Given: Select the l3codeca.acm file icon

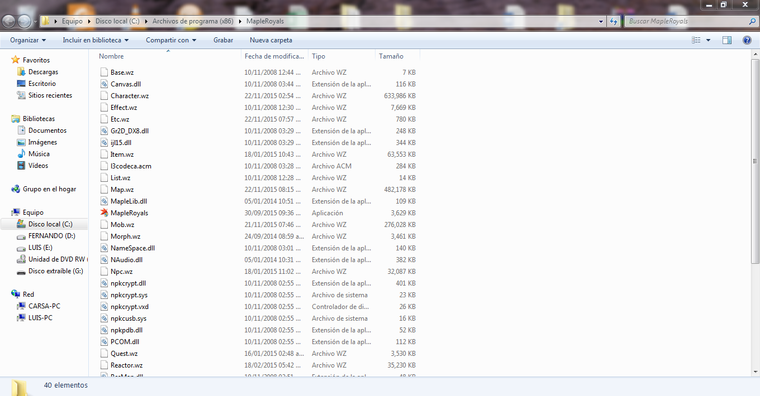Looking at the screenshot, I should coord(104,166).
